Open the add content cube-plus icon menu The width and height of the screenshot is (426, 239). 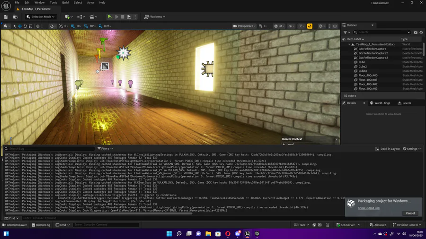pyautogui.click(x=69, y=17)
